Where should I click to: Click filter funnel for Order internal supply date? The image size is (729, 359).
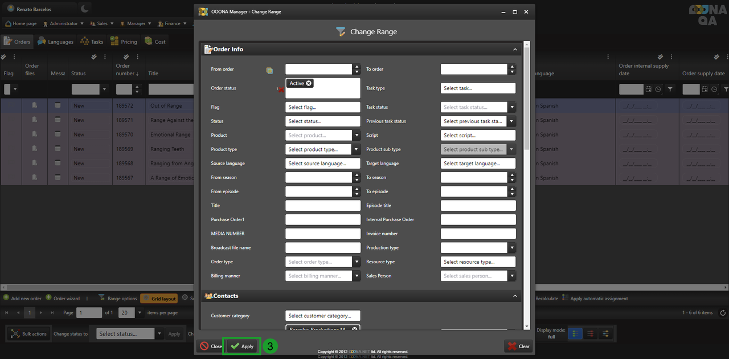click(670, 89)
